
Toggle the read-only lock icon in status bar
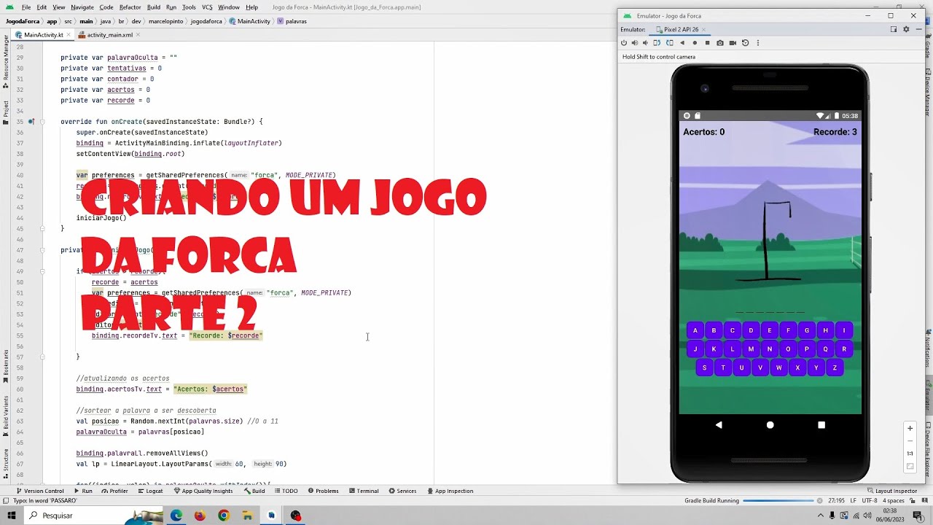coord(913,501)
